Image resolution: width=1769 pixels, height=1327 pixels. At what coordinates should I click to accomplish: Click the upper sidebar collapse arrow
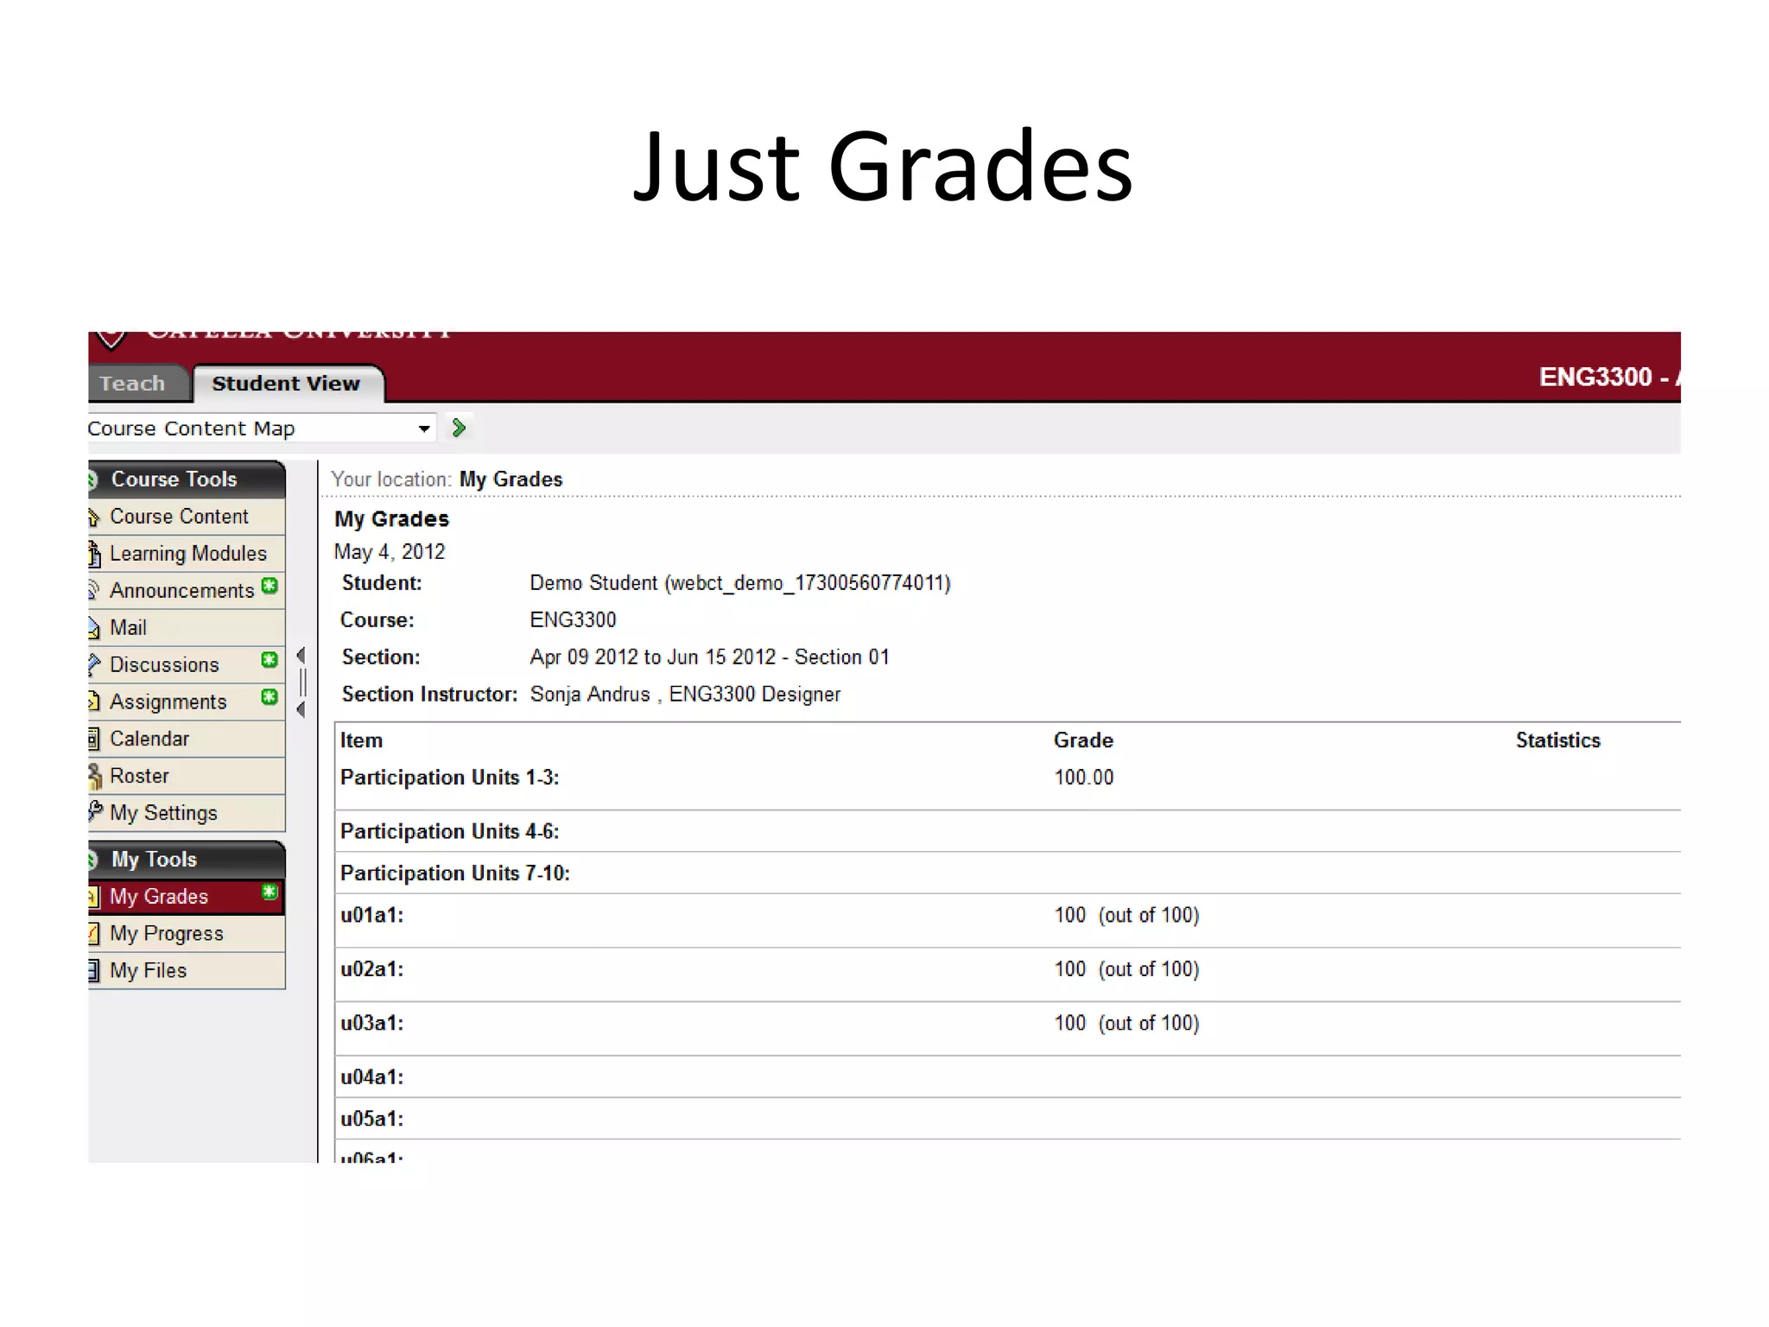coord(301,656)
